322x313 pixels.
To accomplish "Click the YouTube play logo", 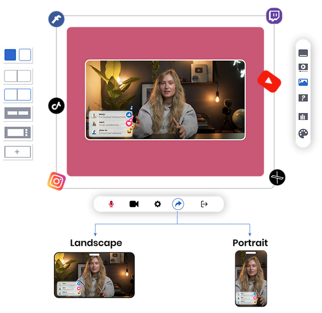I will coord(269,81).
